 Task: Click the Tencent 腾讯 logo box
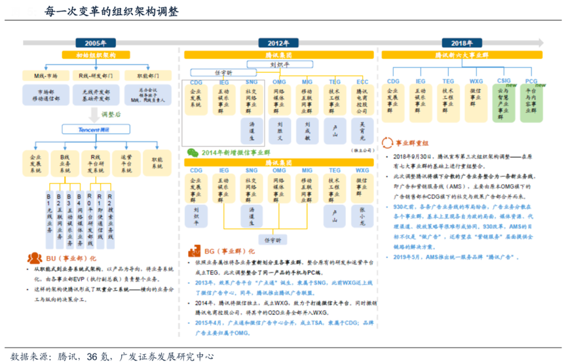[x=96, y=130]
